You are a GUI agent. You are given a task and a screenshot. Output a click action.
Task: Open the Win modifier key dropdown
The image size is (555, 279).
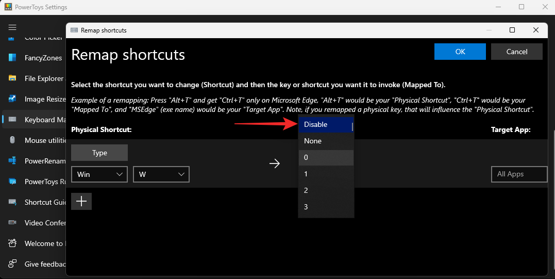tap(99, 174)
